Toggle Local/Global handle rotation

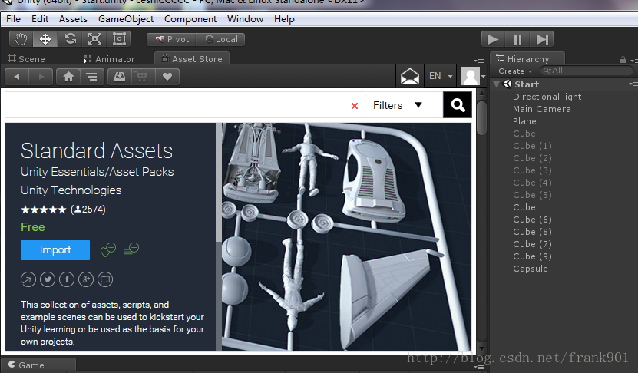tap(220, 39)
